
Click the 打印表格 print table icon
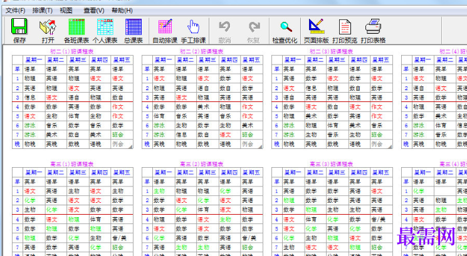373,26
